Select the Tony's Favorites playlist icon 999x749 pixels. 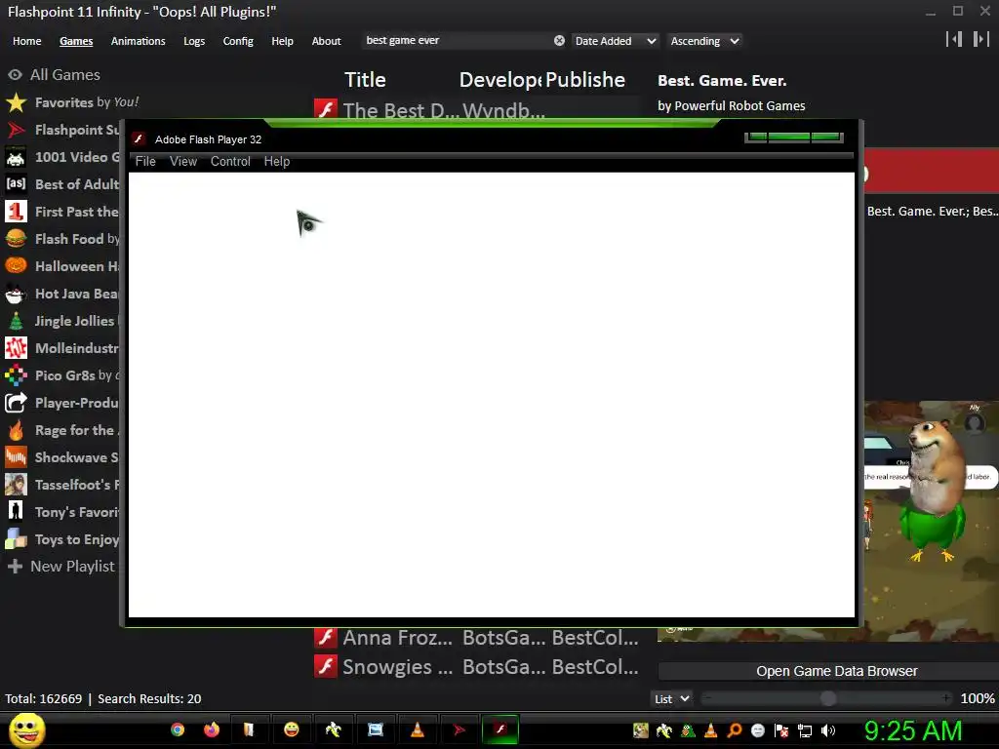16,512
